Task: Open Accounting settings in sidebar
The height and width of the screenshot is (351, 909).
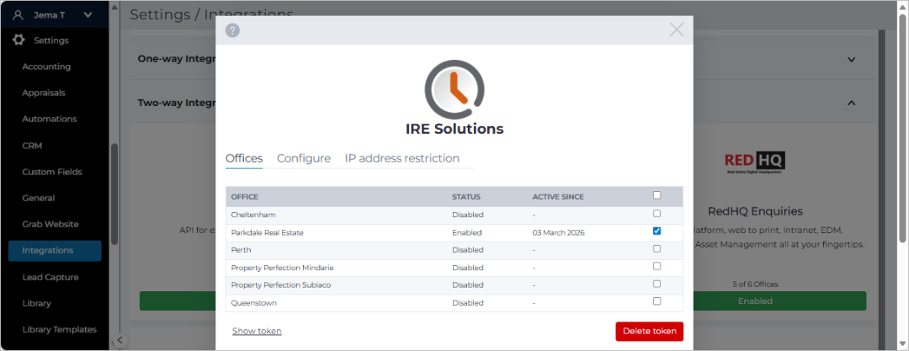Action: (x=46, y=66)
